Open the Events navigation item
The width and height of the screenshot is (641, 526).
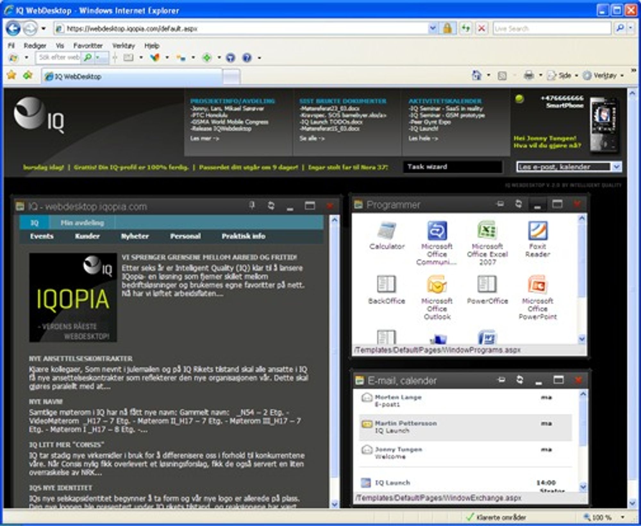pyautogui.click(x=42, y=236)
